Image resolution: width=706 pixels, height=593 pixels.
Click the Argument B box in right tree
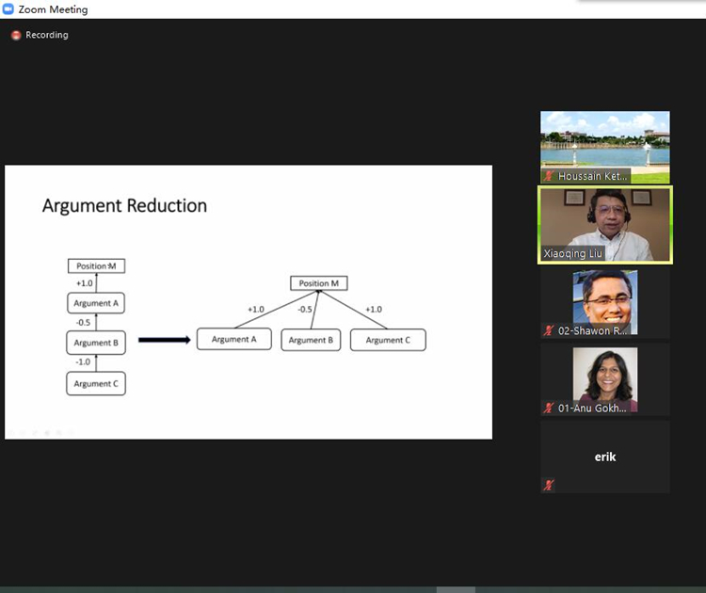[311, 340]
